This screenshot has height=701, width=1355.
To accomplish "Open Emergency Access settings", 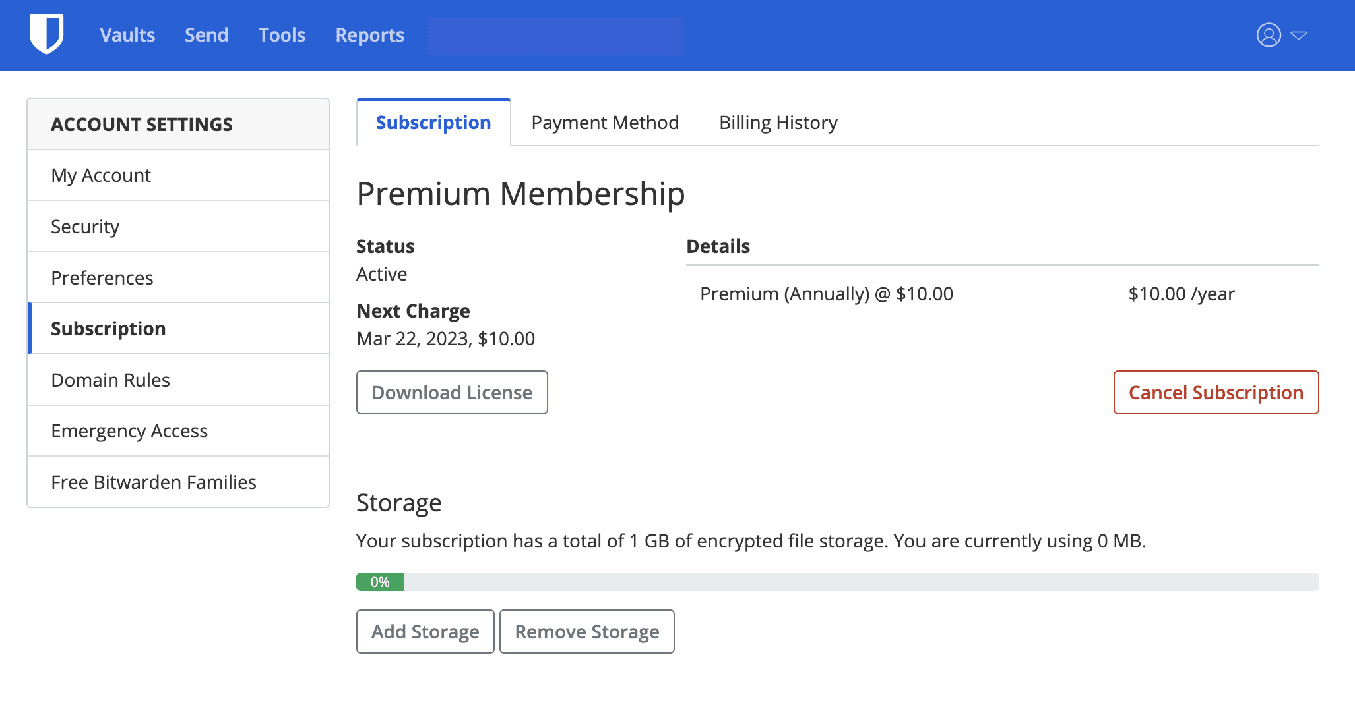I will [129, 431].
